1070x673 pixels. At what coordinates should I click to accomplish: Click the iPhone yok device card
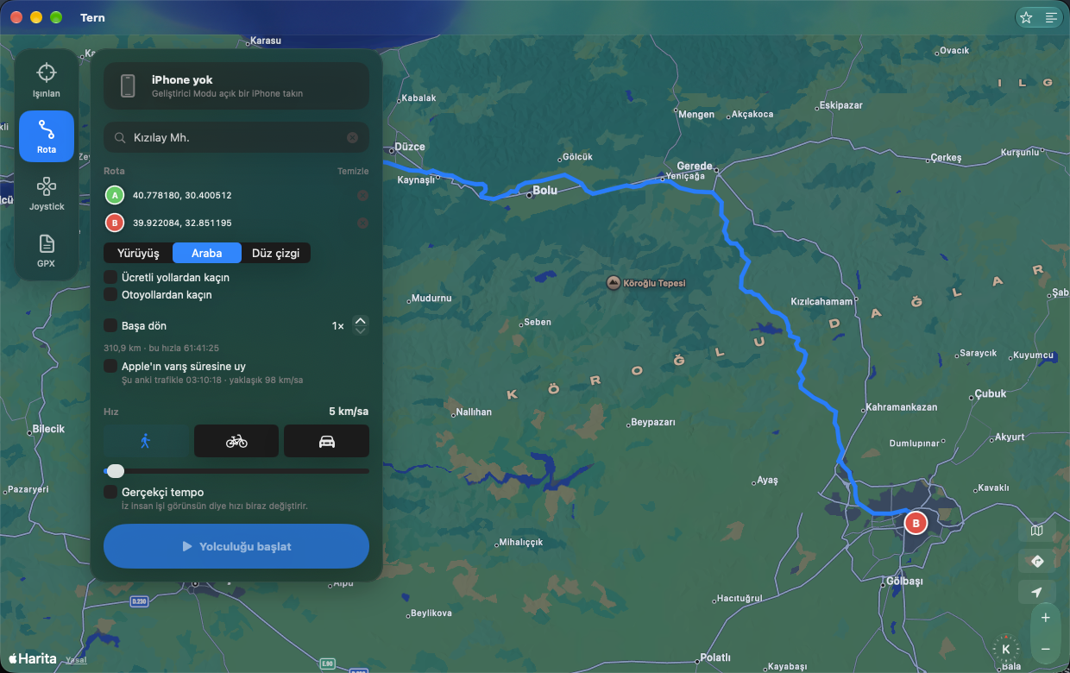point(236,85)
